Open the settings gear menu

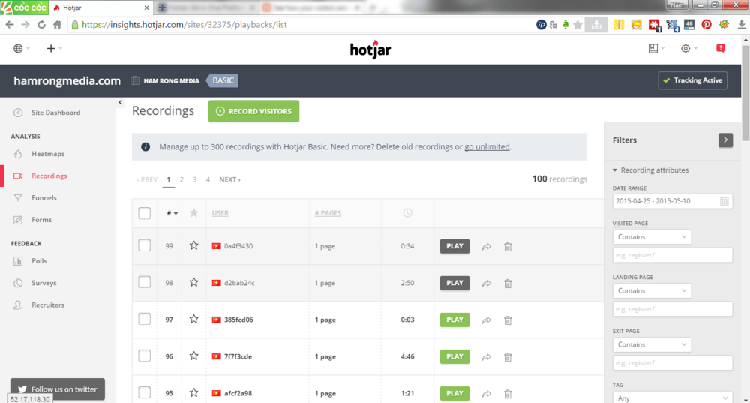pyautogui.click(x=688, y=48)
